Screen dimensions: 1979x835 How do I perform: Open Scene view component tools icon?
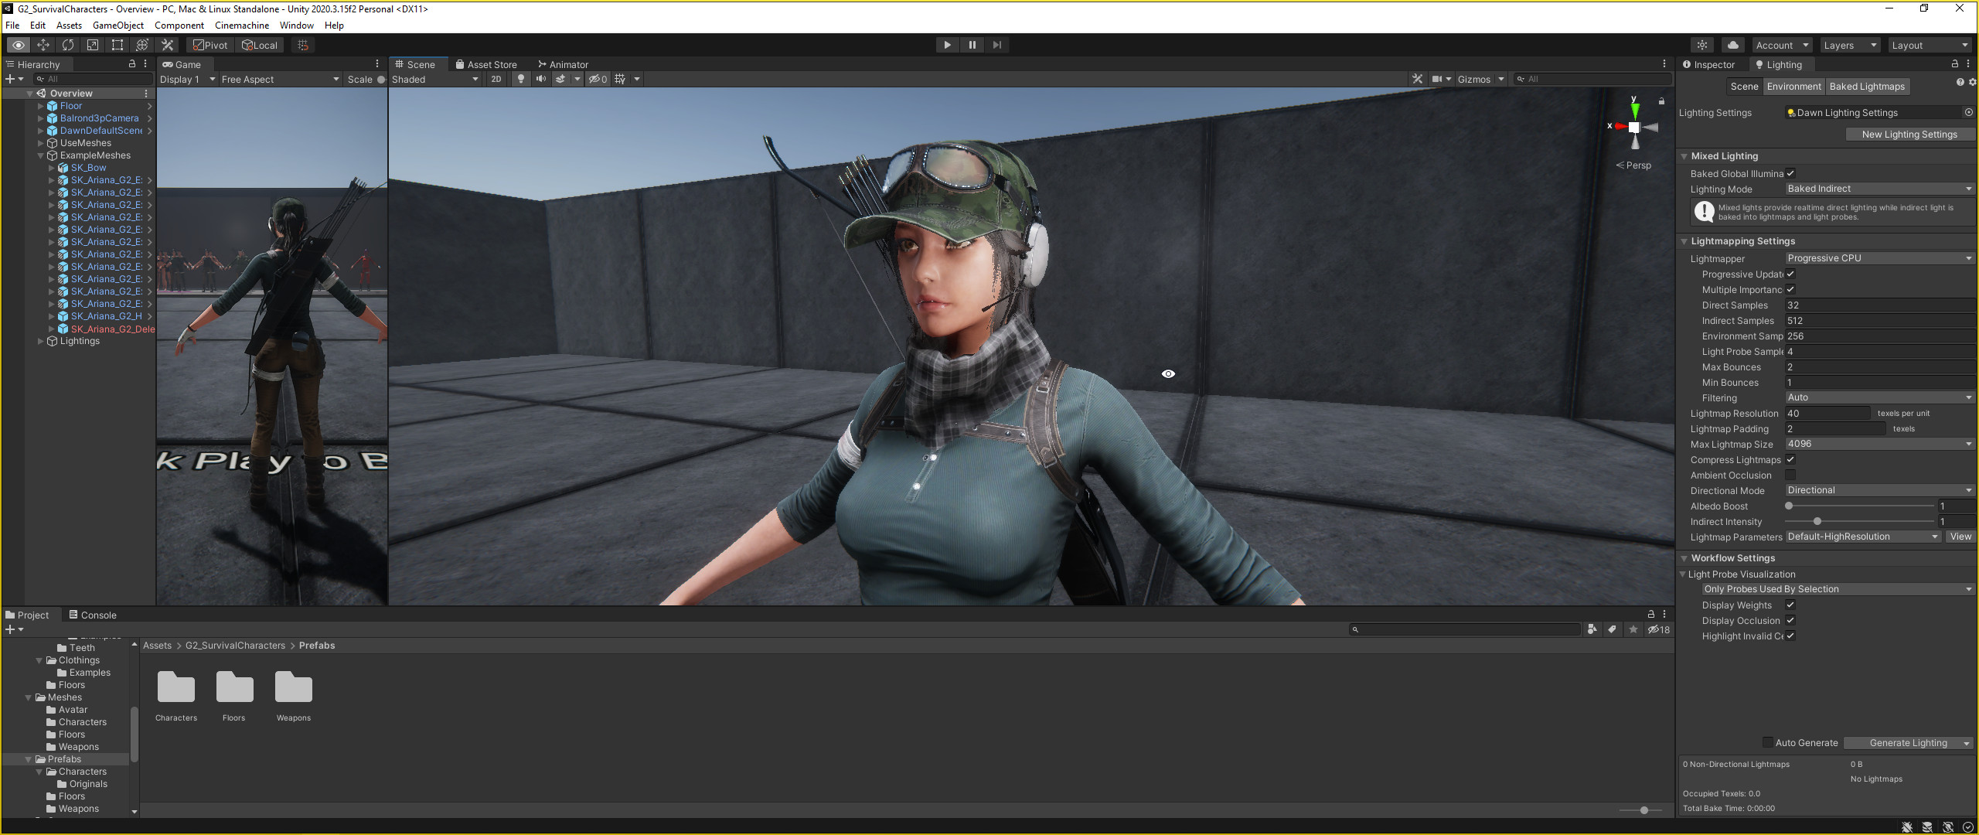pos(1417,79)
